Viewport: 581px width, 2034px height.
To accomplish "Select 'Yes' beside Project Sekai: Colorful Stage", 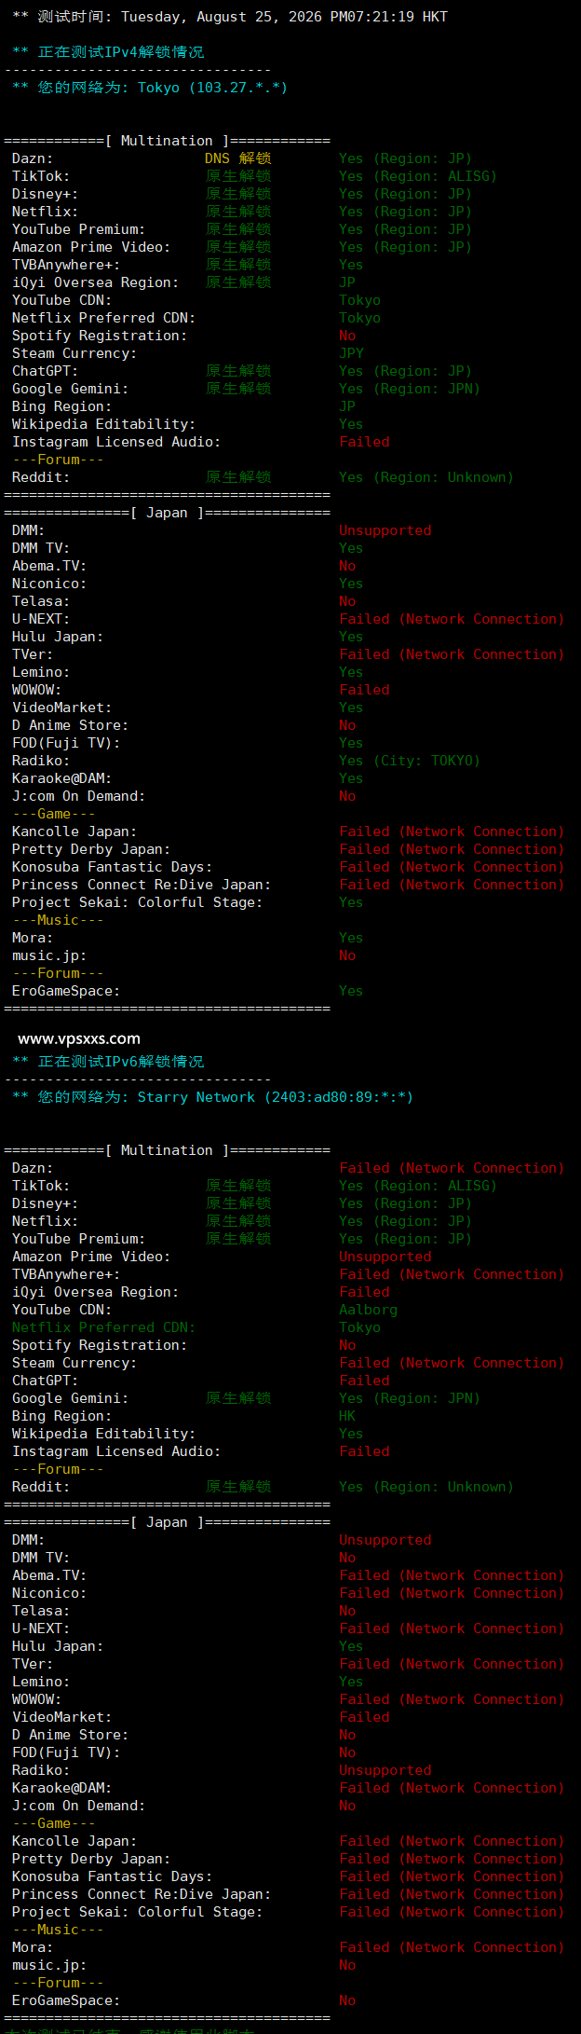I will coord(351,902).
